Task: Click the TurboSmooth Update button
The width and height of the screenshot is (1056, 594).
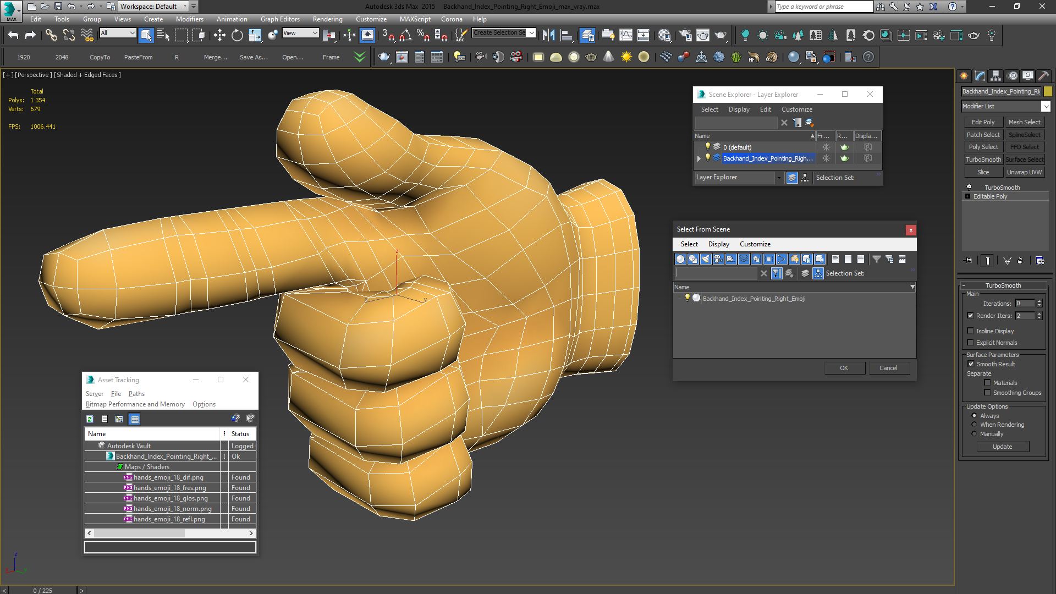Action: (x=1002, y=447)
